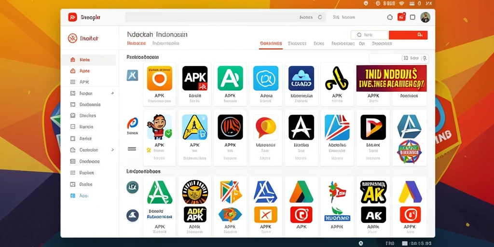Open the blue icon with red striped triangle
This screenshot has height=247, width=494.
pos(337,127)
